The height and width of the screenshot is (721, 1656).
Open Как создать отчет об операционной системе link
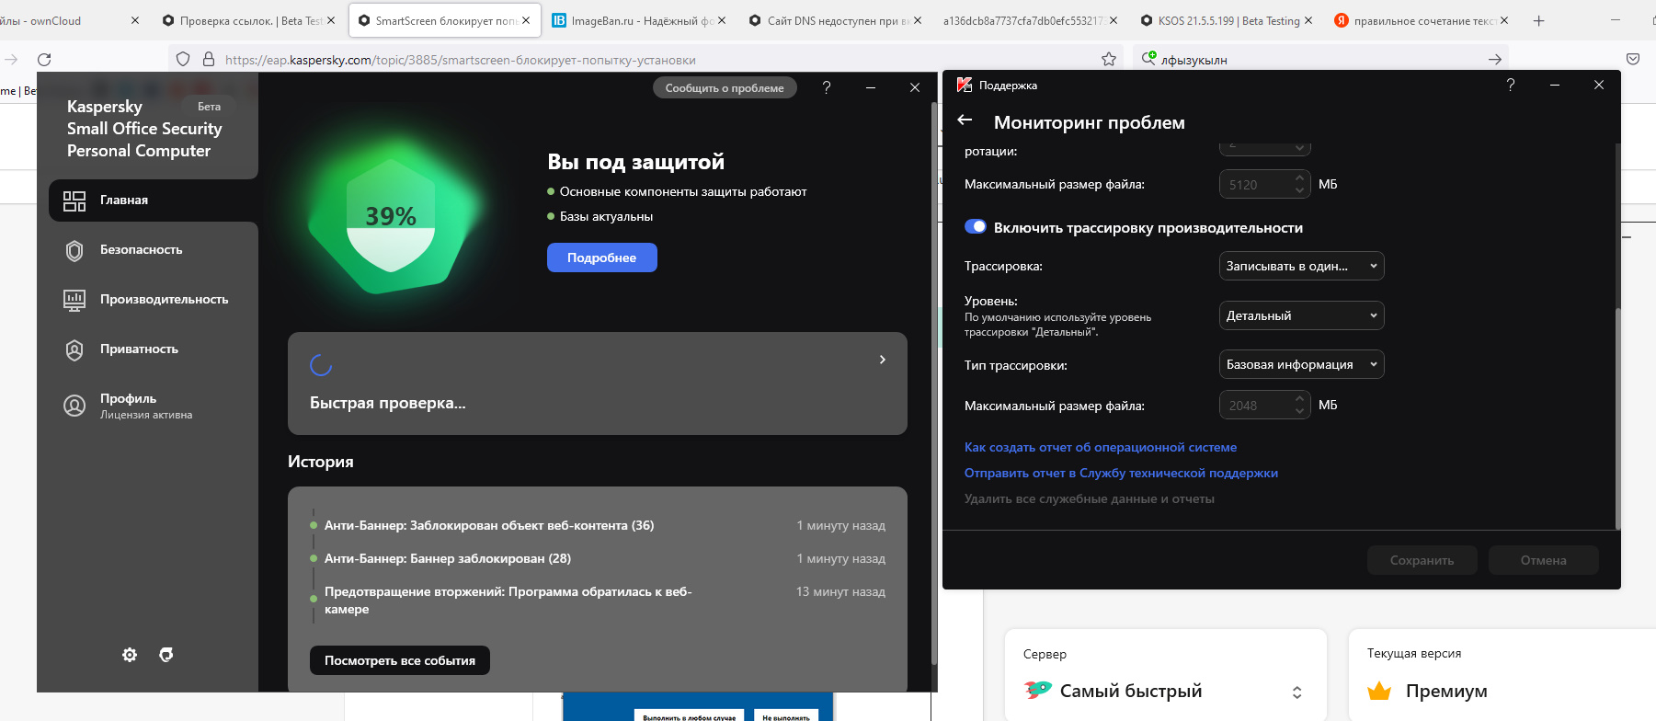coord(1100,447)
